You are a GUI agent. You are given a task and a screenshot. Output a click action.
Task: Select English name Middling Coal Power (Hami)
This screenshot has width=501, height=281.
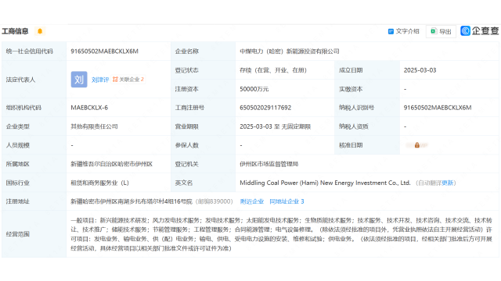click(325, 183)
